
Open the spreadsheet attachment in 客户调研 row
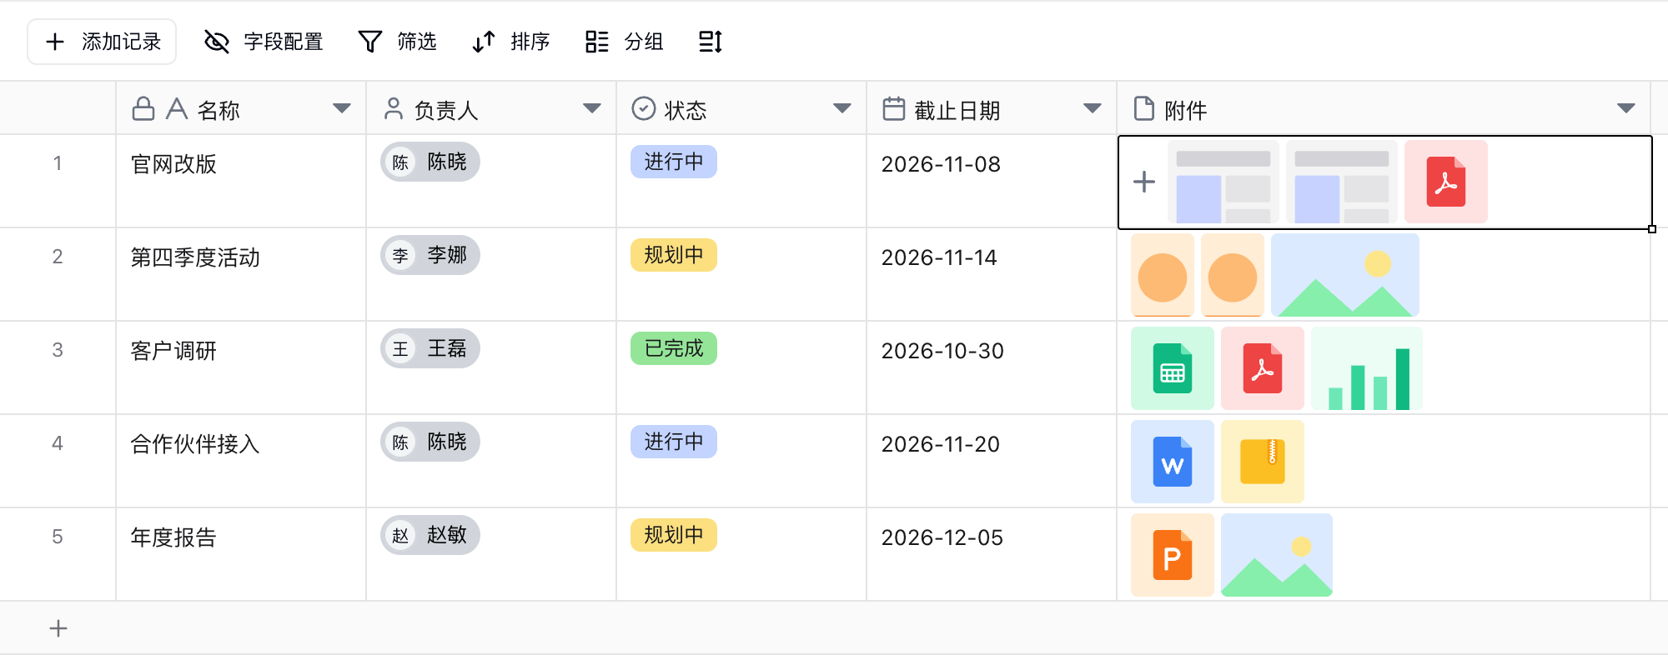1173,368
